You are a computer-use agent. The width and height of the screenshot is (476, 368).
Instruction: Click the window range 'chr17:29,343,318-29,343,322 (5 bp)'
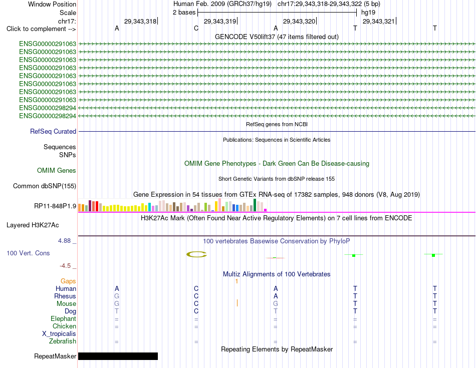tap(329, 4)
